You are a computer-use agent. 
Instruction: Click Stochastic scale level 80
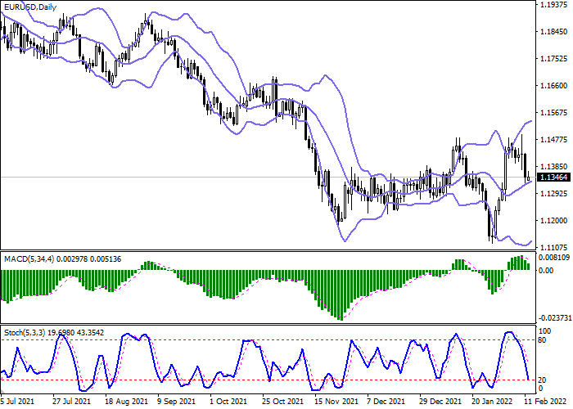(x=543, y=340)
